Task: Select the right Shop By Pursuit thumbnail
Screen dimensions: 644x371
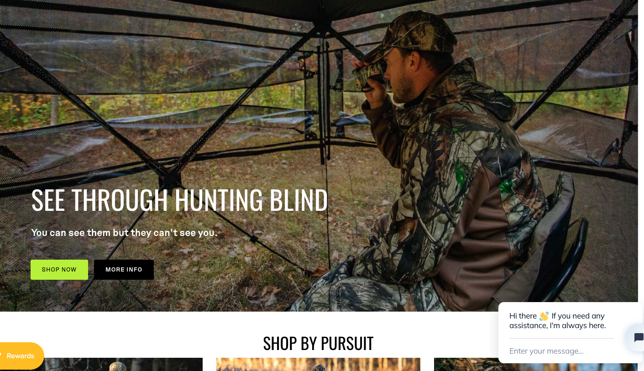Action: [466, 364]
